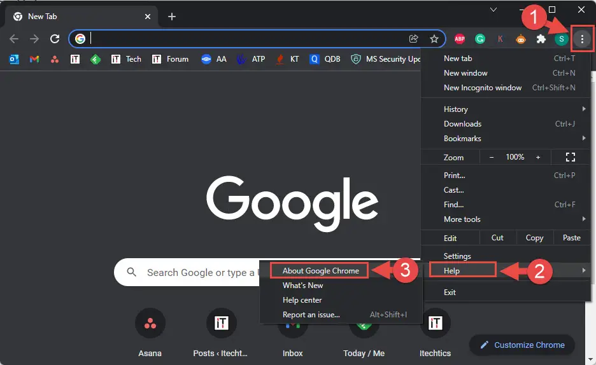Click the Forward navigation arrow
This screenshot has width=596, height=365.
tap(34, 39)
